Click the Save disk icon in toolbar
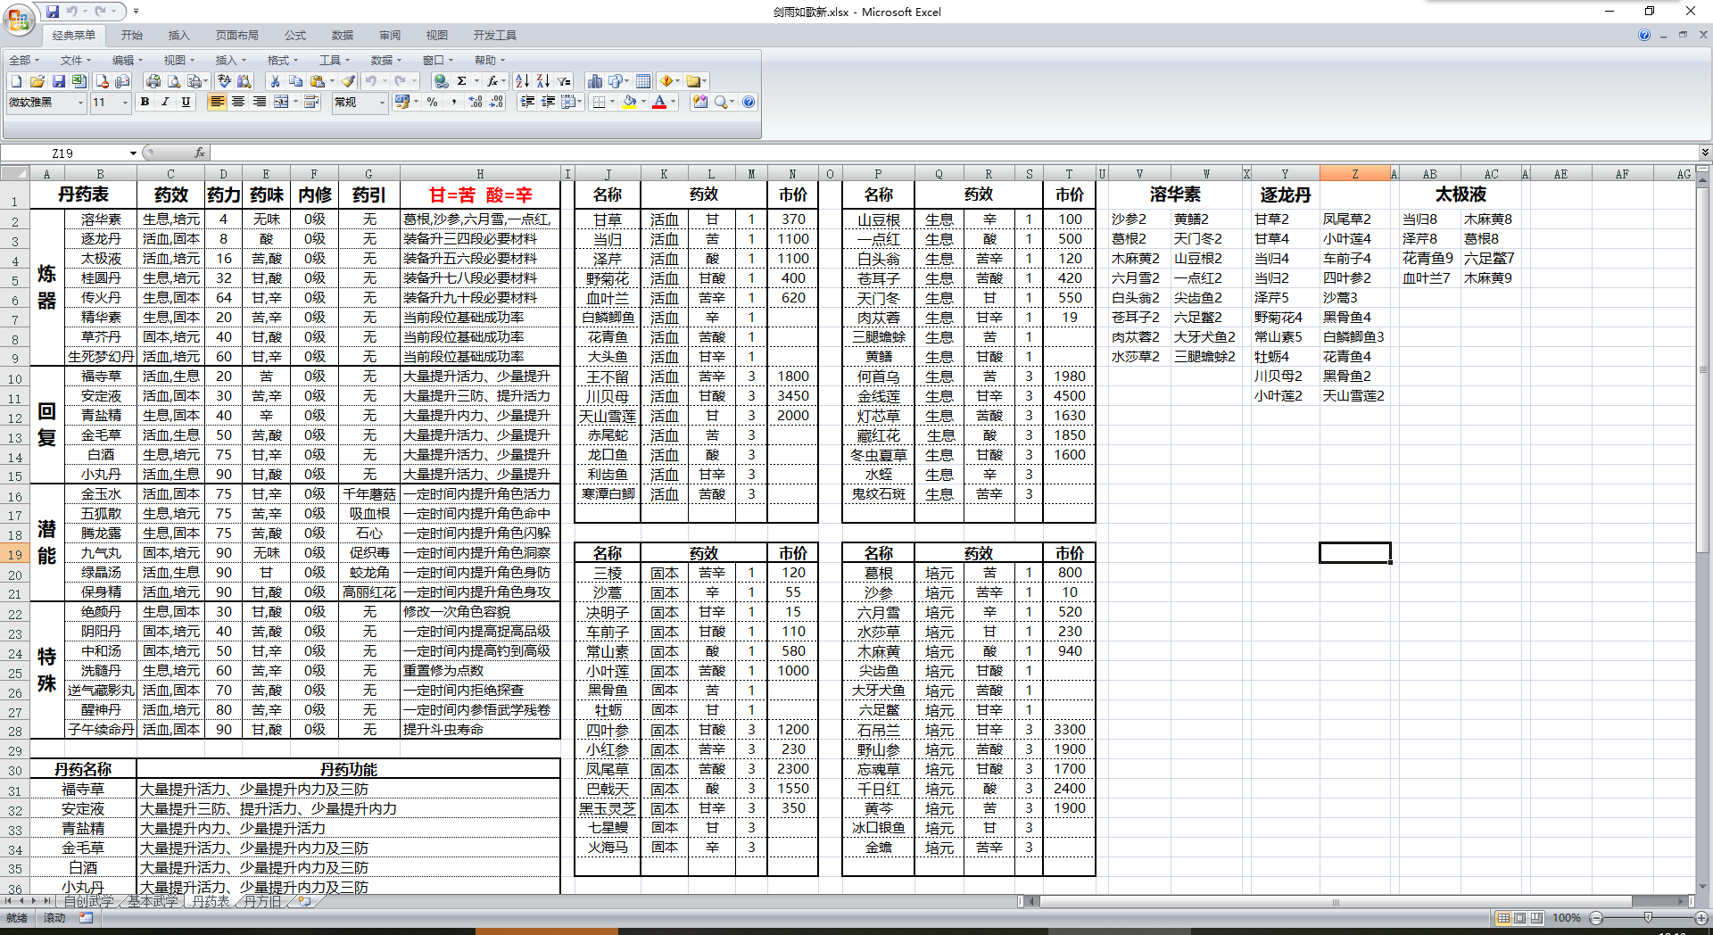The image size is (1713, 935). pos(58,81)
